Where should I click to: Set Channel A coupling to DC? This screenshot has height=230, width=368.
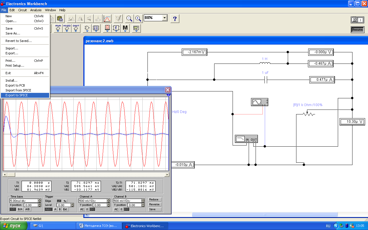[92, 209]
